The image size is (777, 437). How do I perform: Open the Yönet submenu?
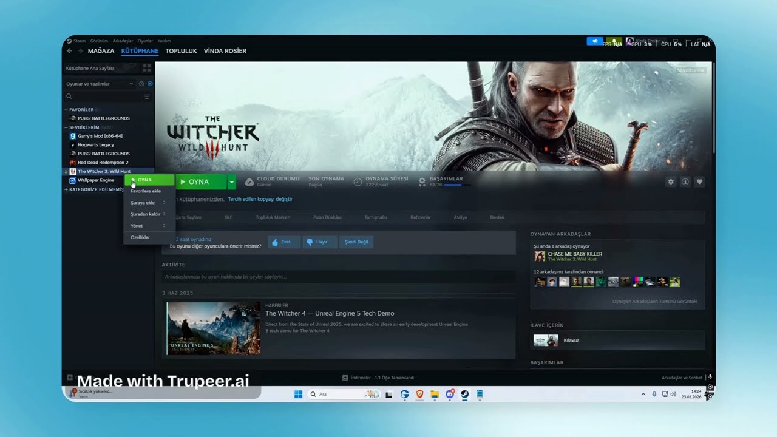[149, 226]
